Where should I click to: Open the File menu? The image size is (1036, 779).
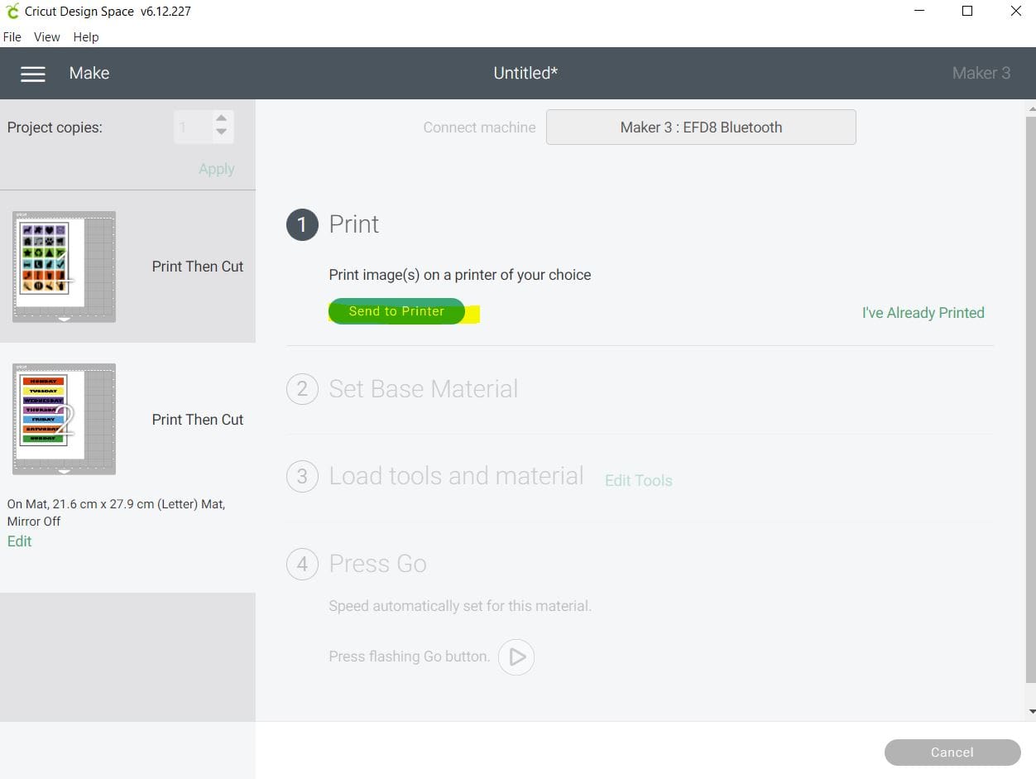click(12, 37)
